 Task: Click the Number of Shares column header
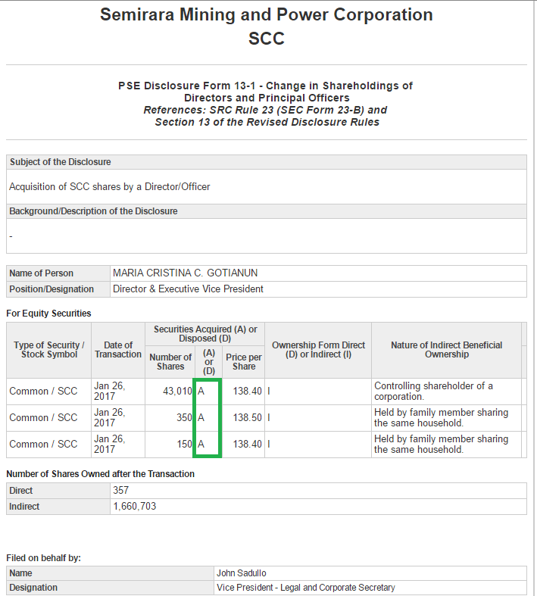[170, 362]
